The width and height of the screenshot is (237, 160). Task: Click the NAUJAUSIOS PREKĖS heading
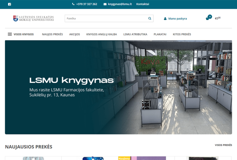[x=29, y=147]
